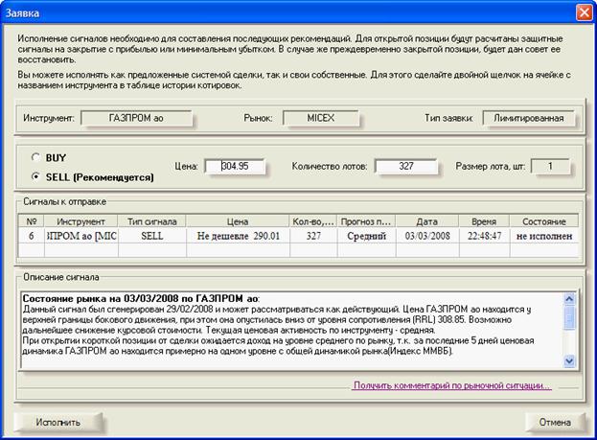Image resolution: width=597 pixels, height=440 pixels.
Task: Select row number 6 cell
Action: pos(32,236)
